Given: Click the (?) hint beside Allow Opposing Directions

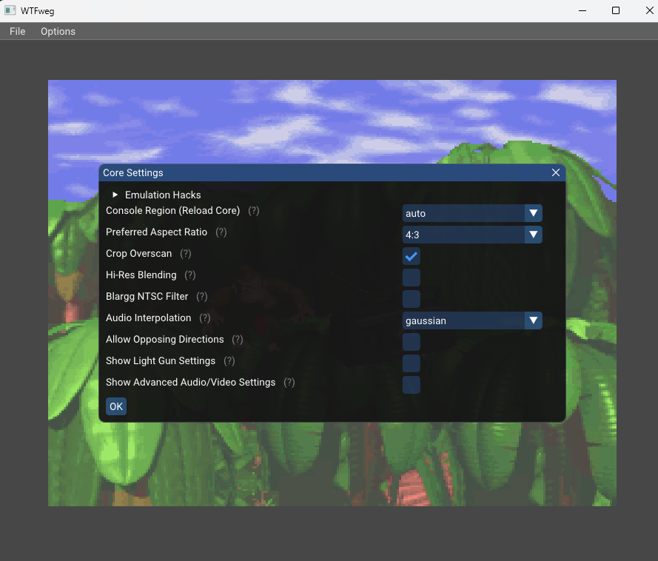Looking at the screenshot, I should click(x=238, y=340).
